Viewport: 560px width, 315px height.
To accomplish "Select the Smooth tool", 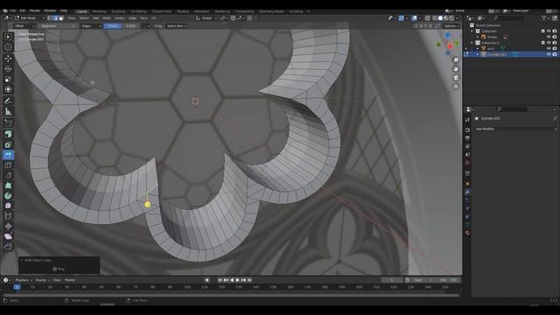I will (8, 206).
